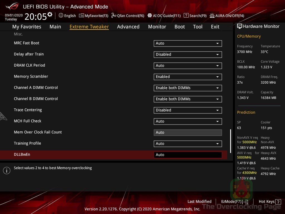This screenshot has height=214, width=285.
Task: Click the Hardware Monitor panel icon
Action: [x=240, y=26]
